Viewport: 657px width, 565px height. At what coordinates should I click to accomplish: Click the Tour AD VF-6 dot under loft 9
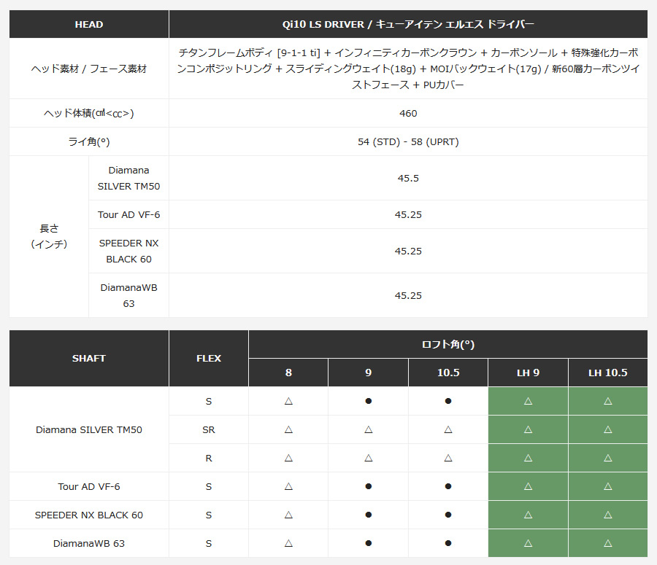point(369,487)
